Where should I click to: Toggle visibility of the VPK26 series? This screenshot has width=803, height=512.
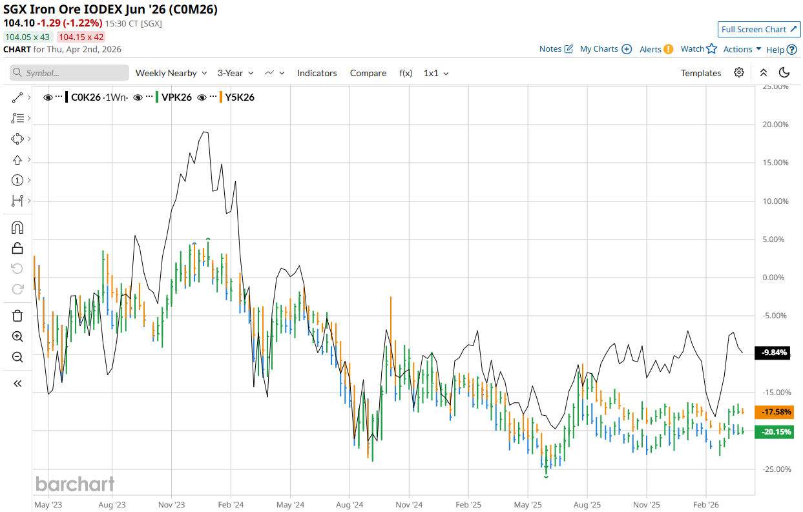click(138, 97)
